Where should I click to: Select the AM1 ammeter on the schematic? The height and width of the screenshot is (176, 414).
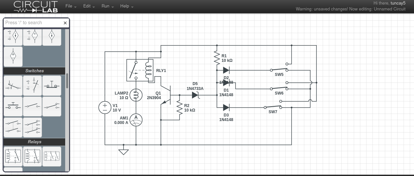click(x=136, y=120)
